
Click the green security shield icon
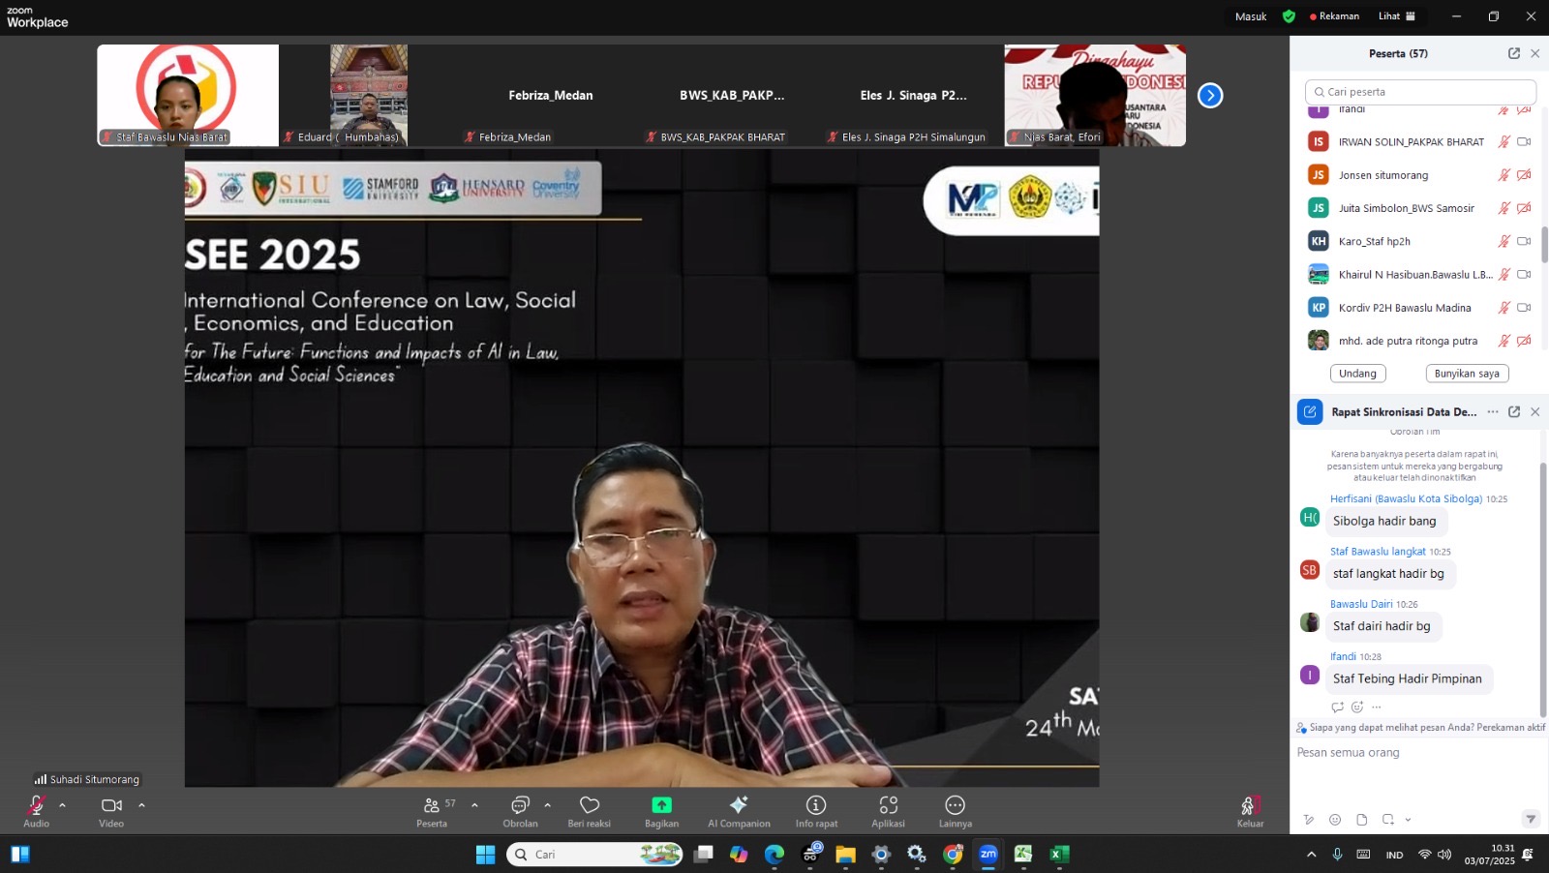click(x=1288, y=16)
